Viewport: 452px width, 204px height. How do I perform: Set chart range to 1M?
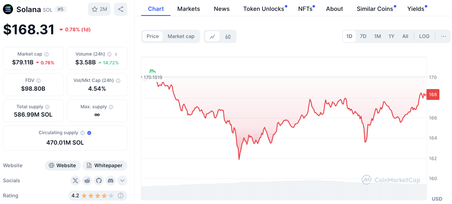[377, 36]
